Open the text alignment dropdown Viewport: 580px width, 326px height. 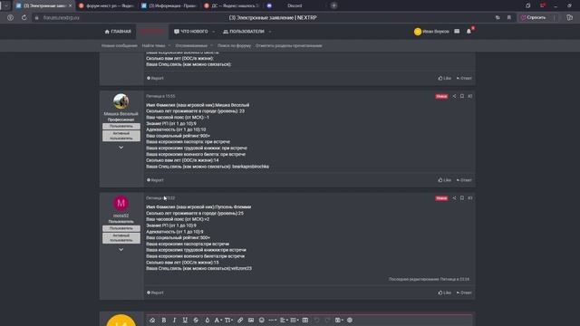click(x=284, y=320)
